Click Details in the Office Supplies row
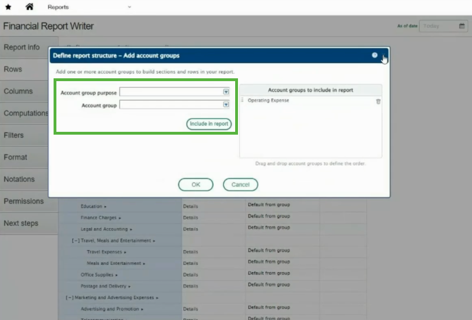The width and height of the screenshot is (472, 320). (x=191, y=275)
